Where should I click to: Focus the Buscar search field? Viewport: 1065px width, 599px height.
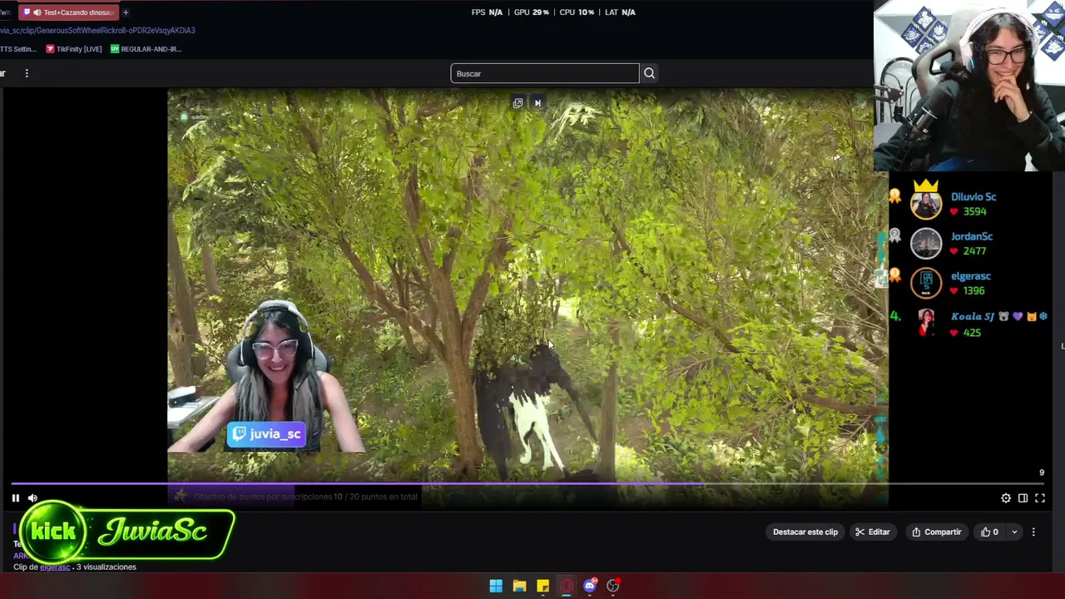[x=545, y=73]
